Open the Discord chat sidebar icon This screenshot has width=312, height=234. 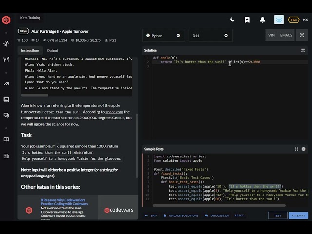pyautogui.click(x=6, y=99)
